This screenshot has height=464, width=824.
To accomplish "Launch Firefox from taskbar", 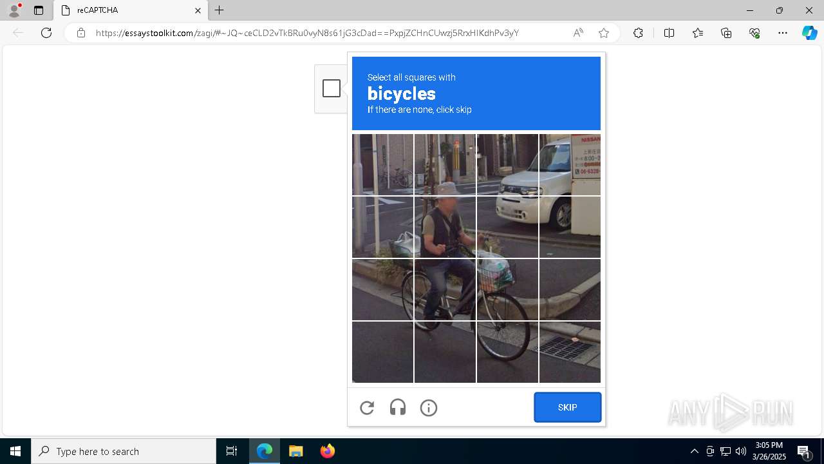I will click(x=328, y=451).
